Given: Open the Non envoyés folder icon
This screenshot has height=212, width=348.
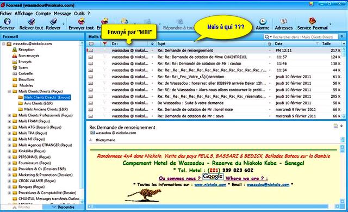Looking at the screenshot, I should click(15, 55).
